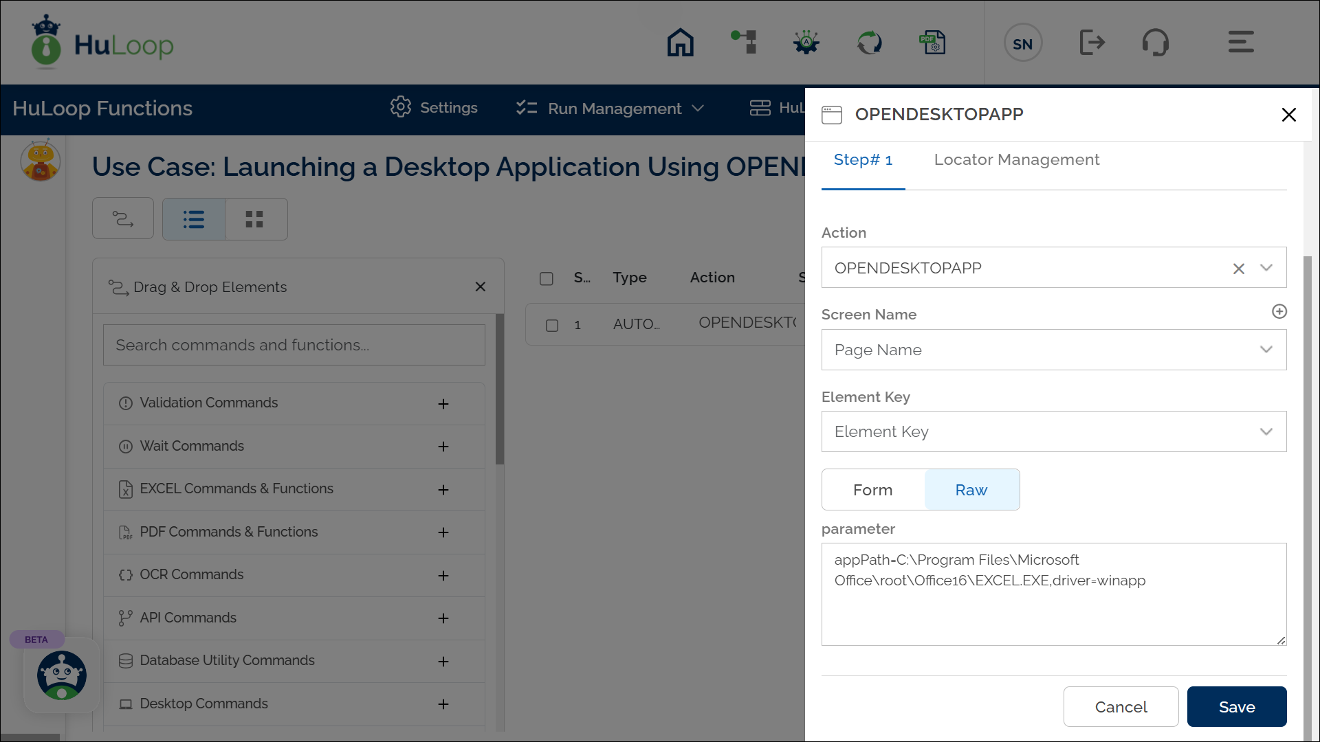Click the PDF settings icon in header
The image size is (1320, 742).
point(933,43)
